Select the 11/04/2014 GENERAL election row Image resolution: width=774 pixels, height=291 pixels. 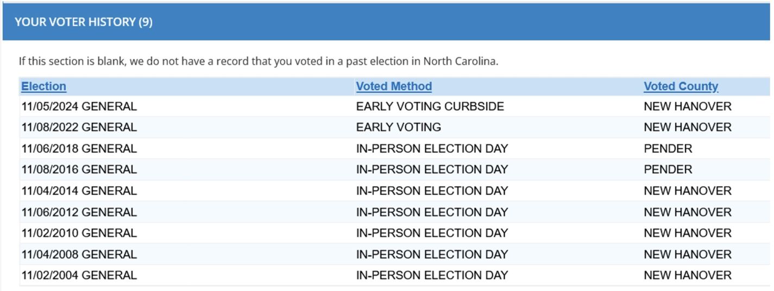395,191
